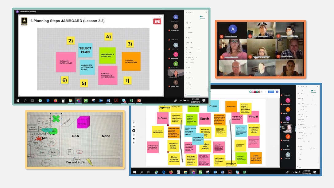
Task: Click the Q&A column heading on poll board
Action: [x=76, y=136]
